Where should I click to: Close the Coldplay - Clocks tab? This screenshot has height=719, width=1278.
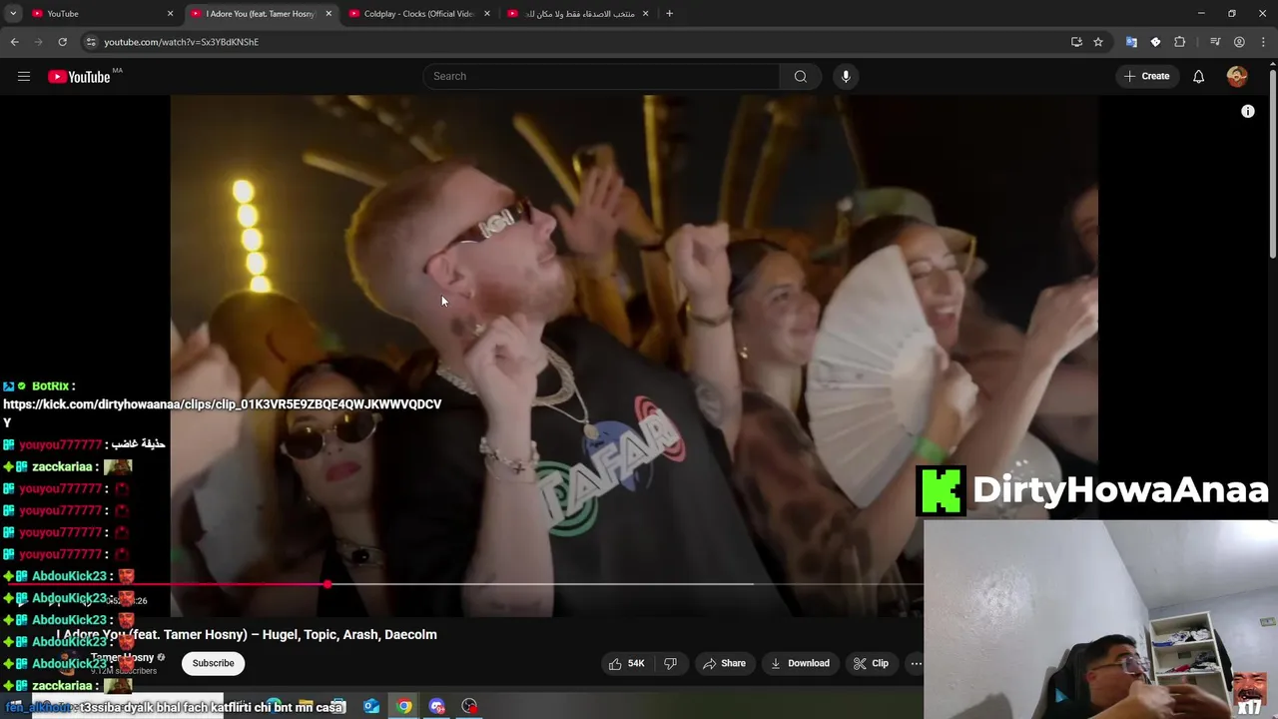click(487, 14)
